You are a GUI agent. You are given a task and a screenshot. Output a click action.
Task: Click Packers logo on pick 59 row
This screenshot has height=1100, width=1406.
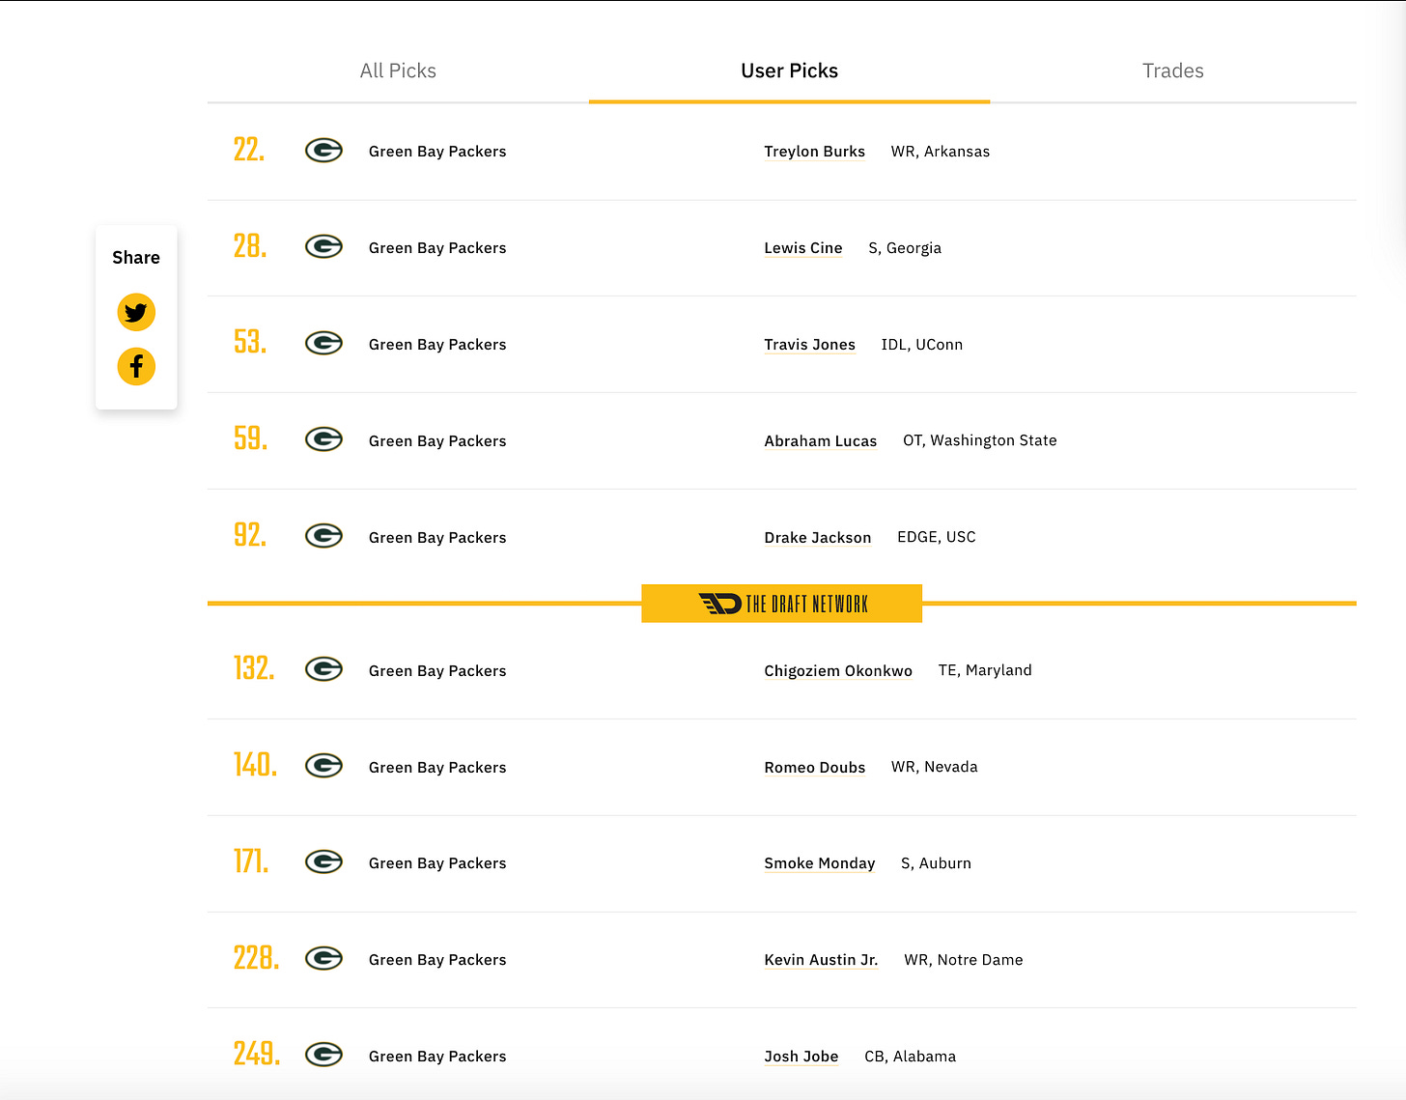pyautogui.click(x=323, y=439)
